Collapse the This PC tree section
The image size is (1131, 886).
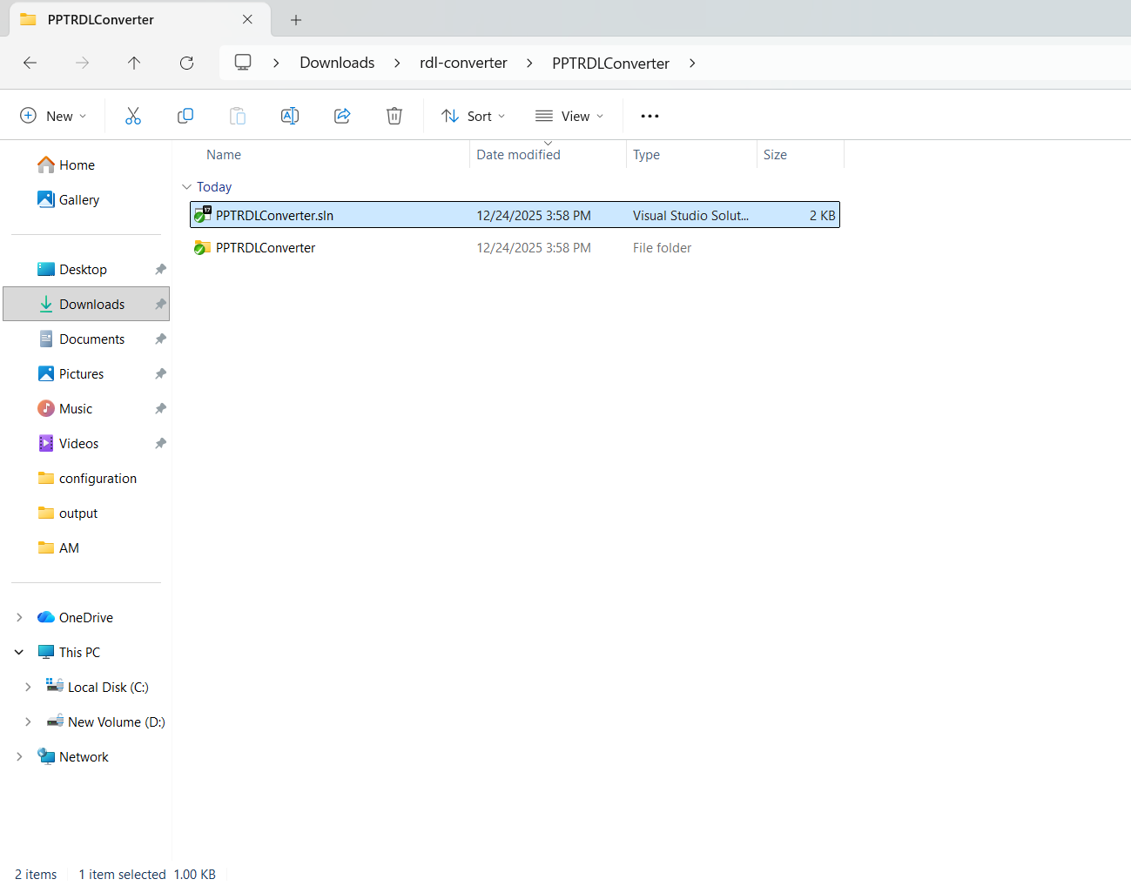(x=19, y=651)
